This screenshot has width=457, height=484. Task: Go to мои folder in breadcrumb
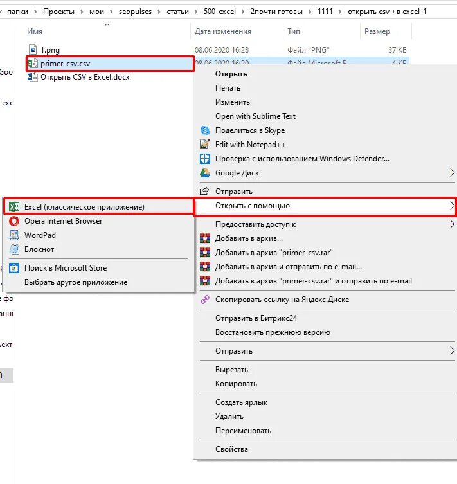click(96, 12)
